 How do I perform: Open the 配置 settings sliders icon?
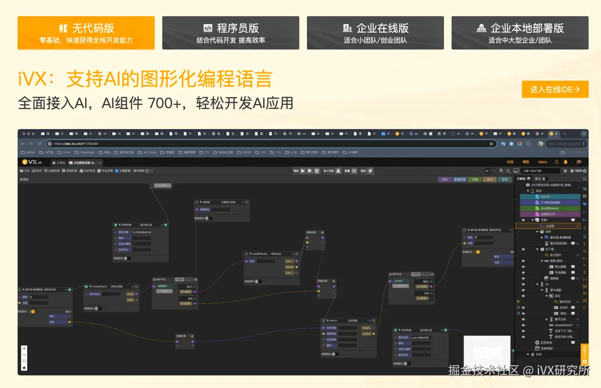354,170
